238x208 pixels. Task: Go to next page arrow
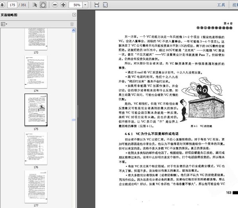pos(2,5)
